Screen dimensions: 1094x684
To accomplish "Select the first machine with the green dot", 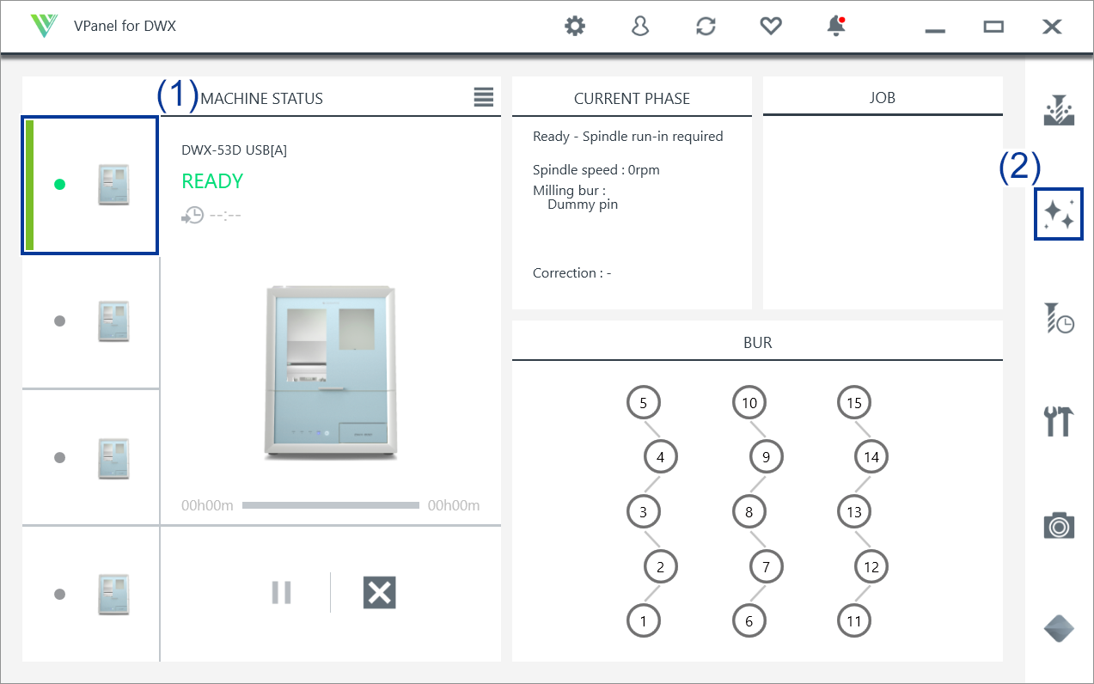I will coord(90,186).
